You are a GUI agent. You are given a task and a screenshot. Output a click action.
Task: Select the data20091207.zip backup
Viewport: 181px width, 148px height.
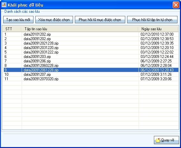(x=90, y=74)
